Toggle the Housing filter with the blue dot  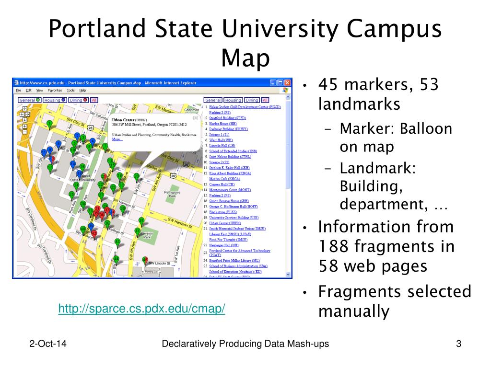(55, 100)
